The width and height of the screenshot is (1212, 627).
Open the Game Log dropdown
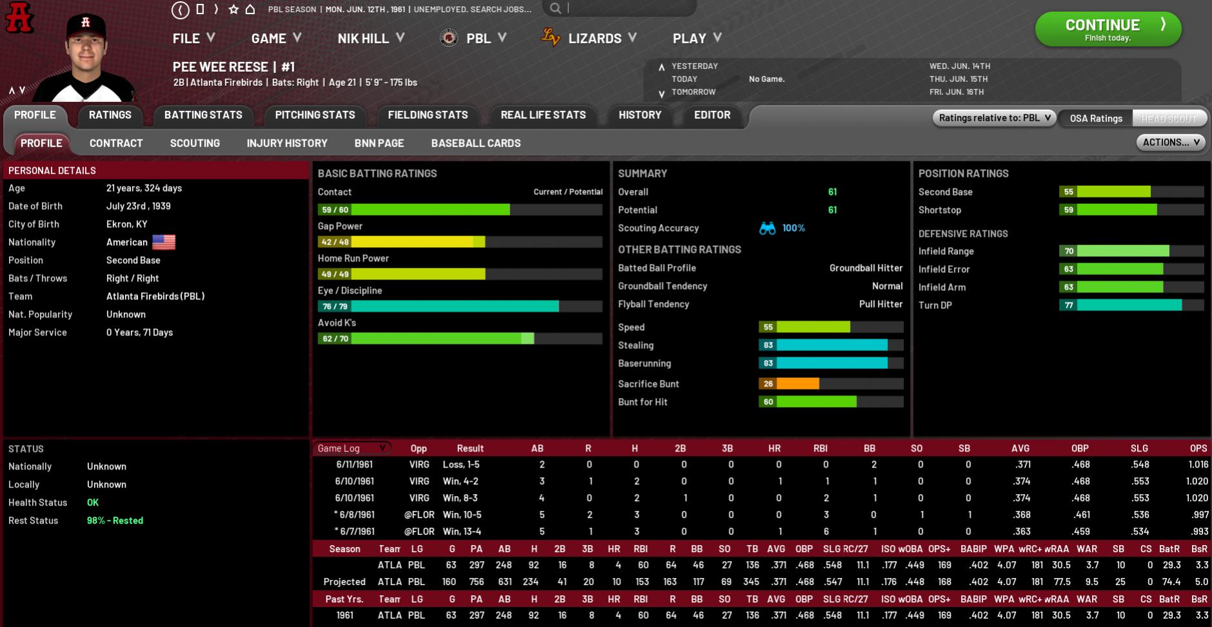click(352, 448)
